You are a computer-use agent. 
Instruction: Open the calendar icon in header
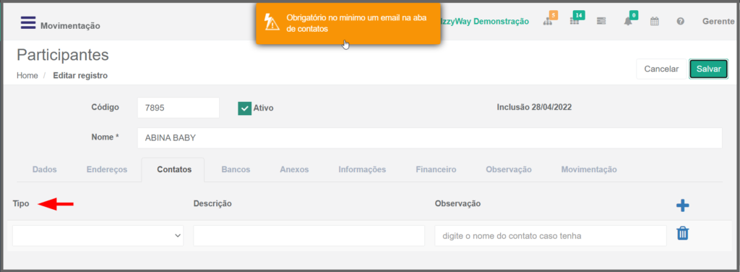[654, 22]
